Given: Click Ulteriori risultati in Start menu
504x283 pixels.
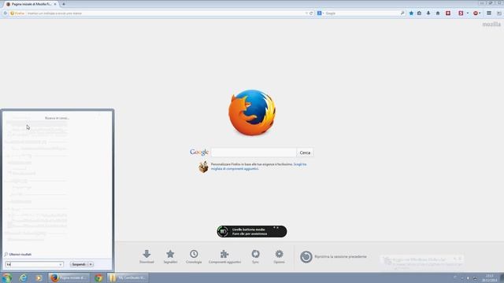Looking at the screenshot, I should [18, 255].
